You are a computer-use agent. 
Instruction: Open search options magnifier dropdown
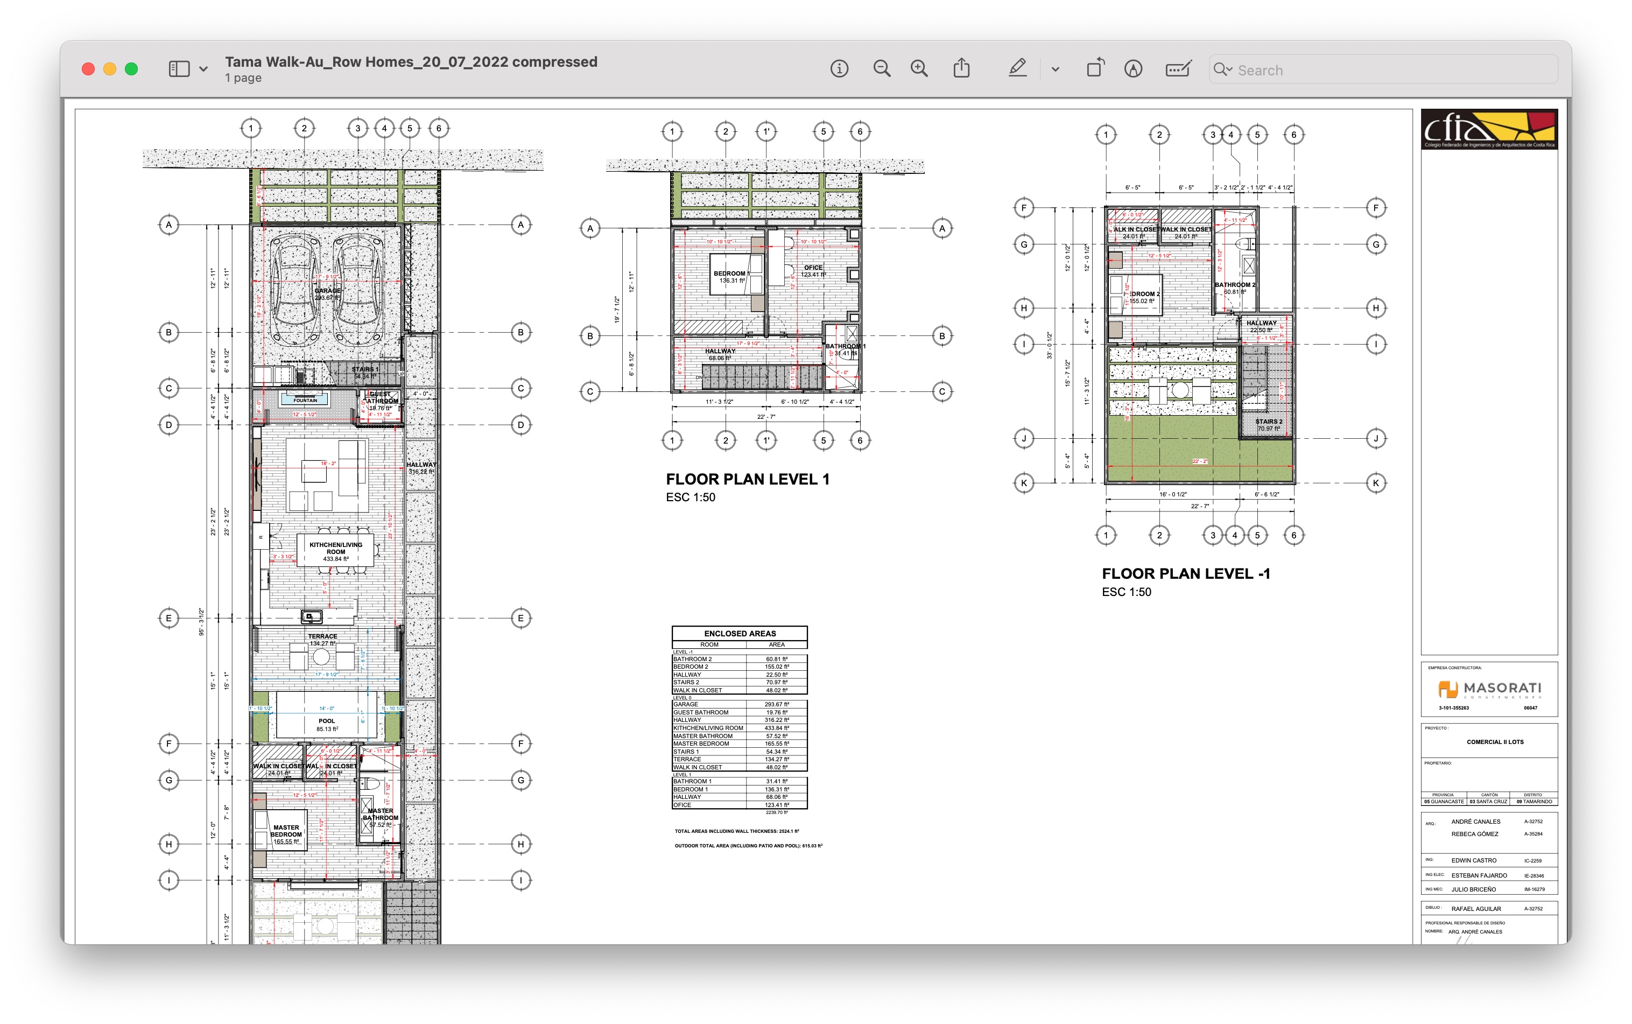click(1222, 69)
